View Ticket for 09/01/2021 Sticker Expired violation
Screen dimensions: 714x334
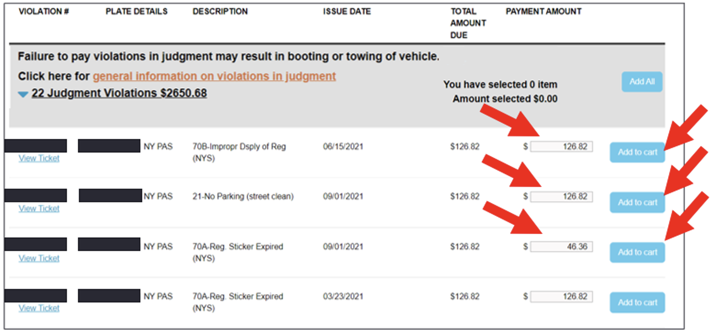pyautogui.click(x=39, y=258)
